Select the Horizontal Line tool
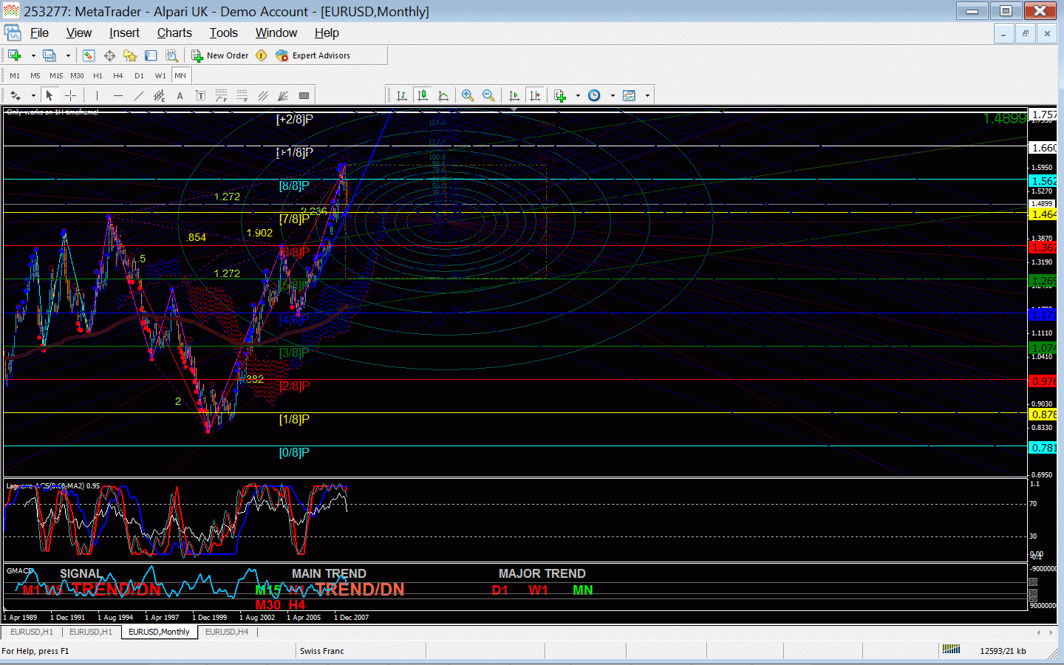Image resolution: width=1064 pixels, height=665 pixels. click(x=117, y=95)
